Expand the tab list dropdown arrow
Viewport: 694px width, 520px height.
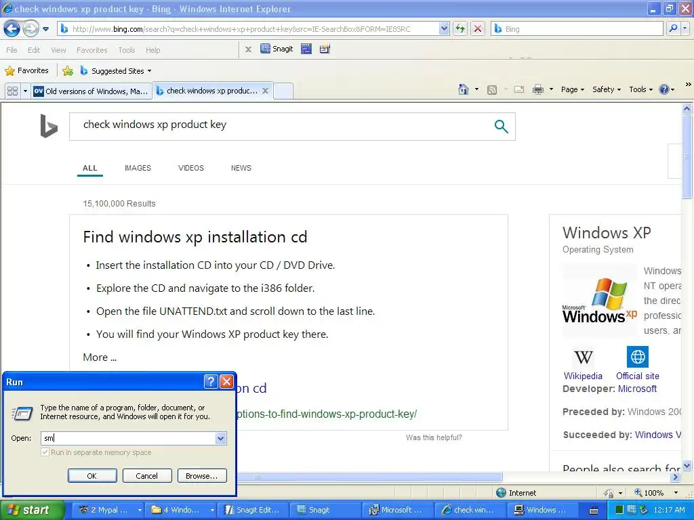coord(25,91)
